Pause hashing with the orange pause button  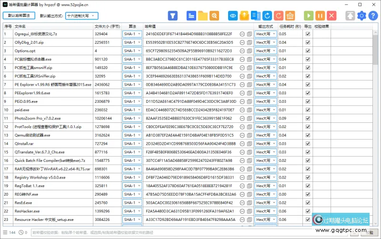[x=320, y=16]
